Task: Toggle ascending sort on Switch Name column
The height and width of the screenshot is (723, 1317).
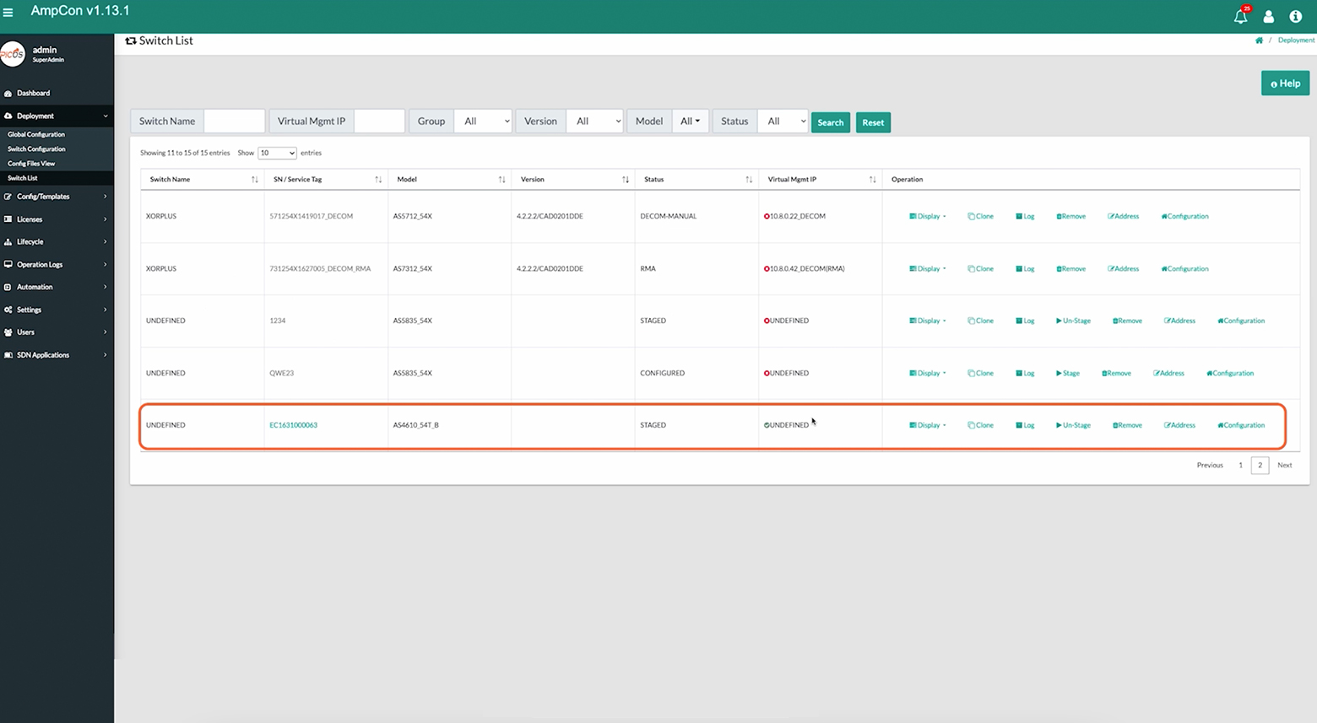Action: tap(254, 179)
